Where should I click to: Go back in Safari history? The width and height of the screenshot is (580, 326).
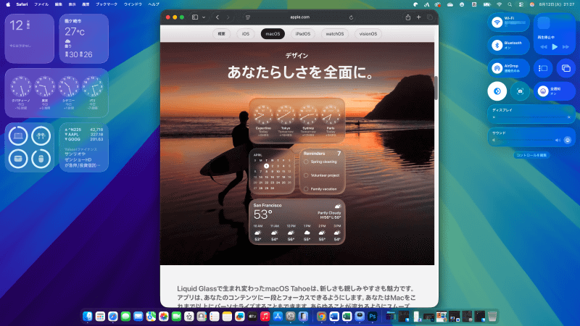[217, 17]
